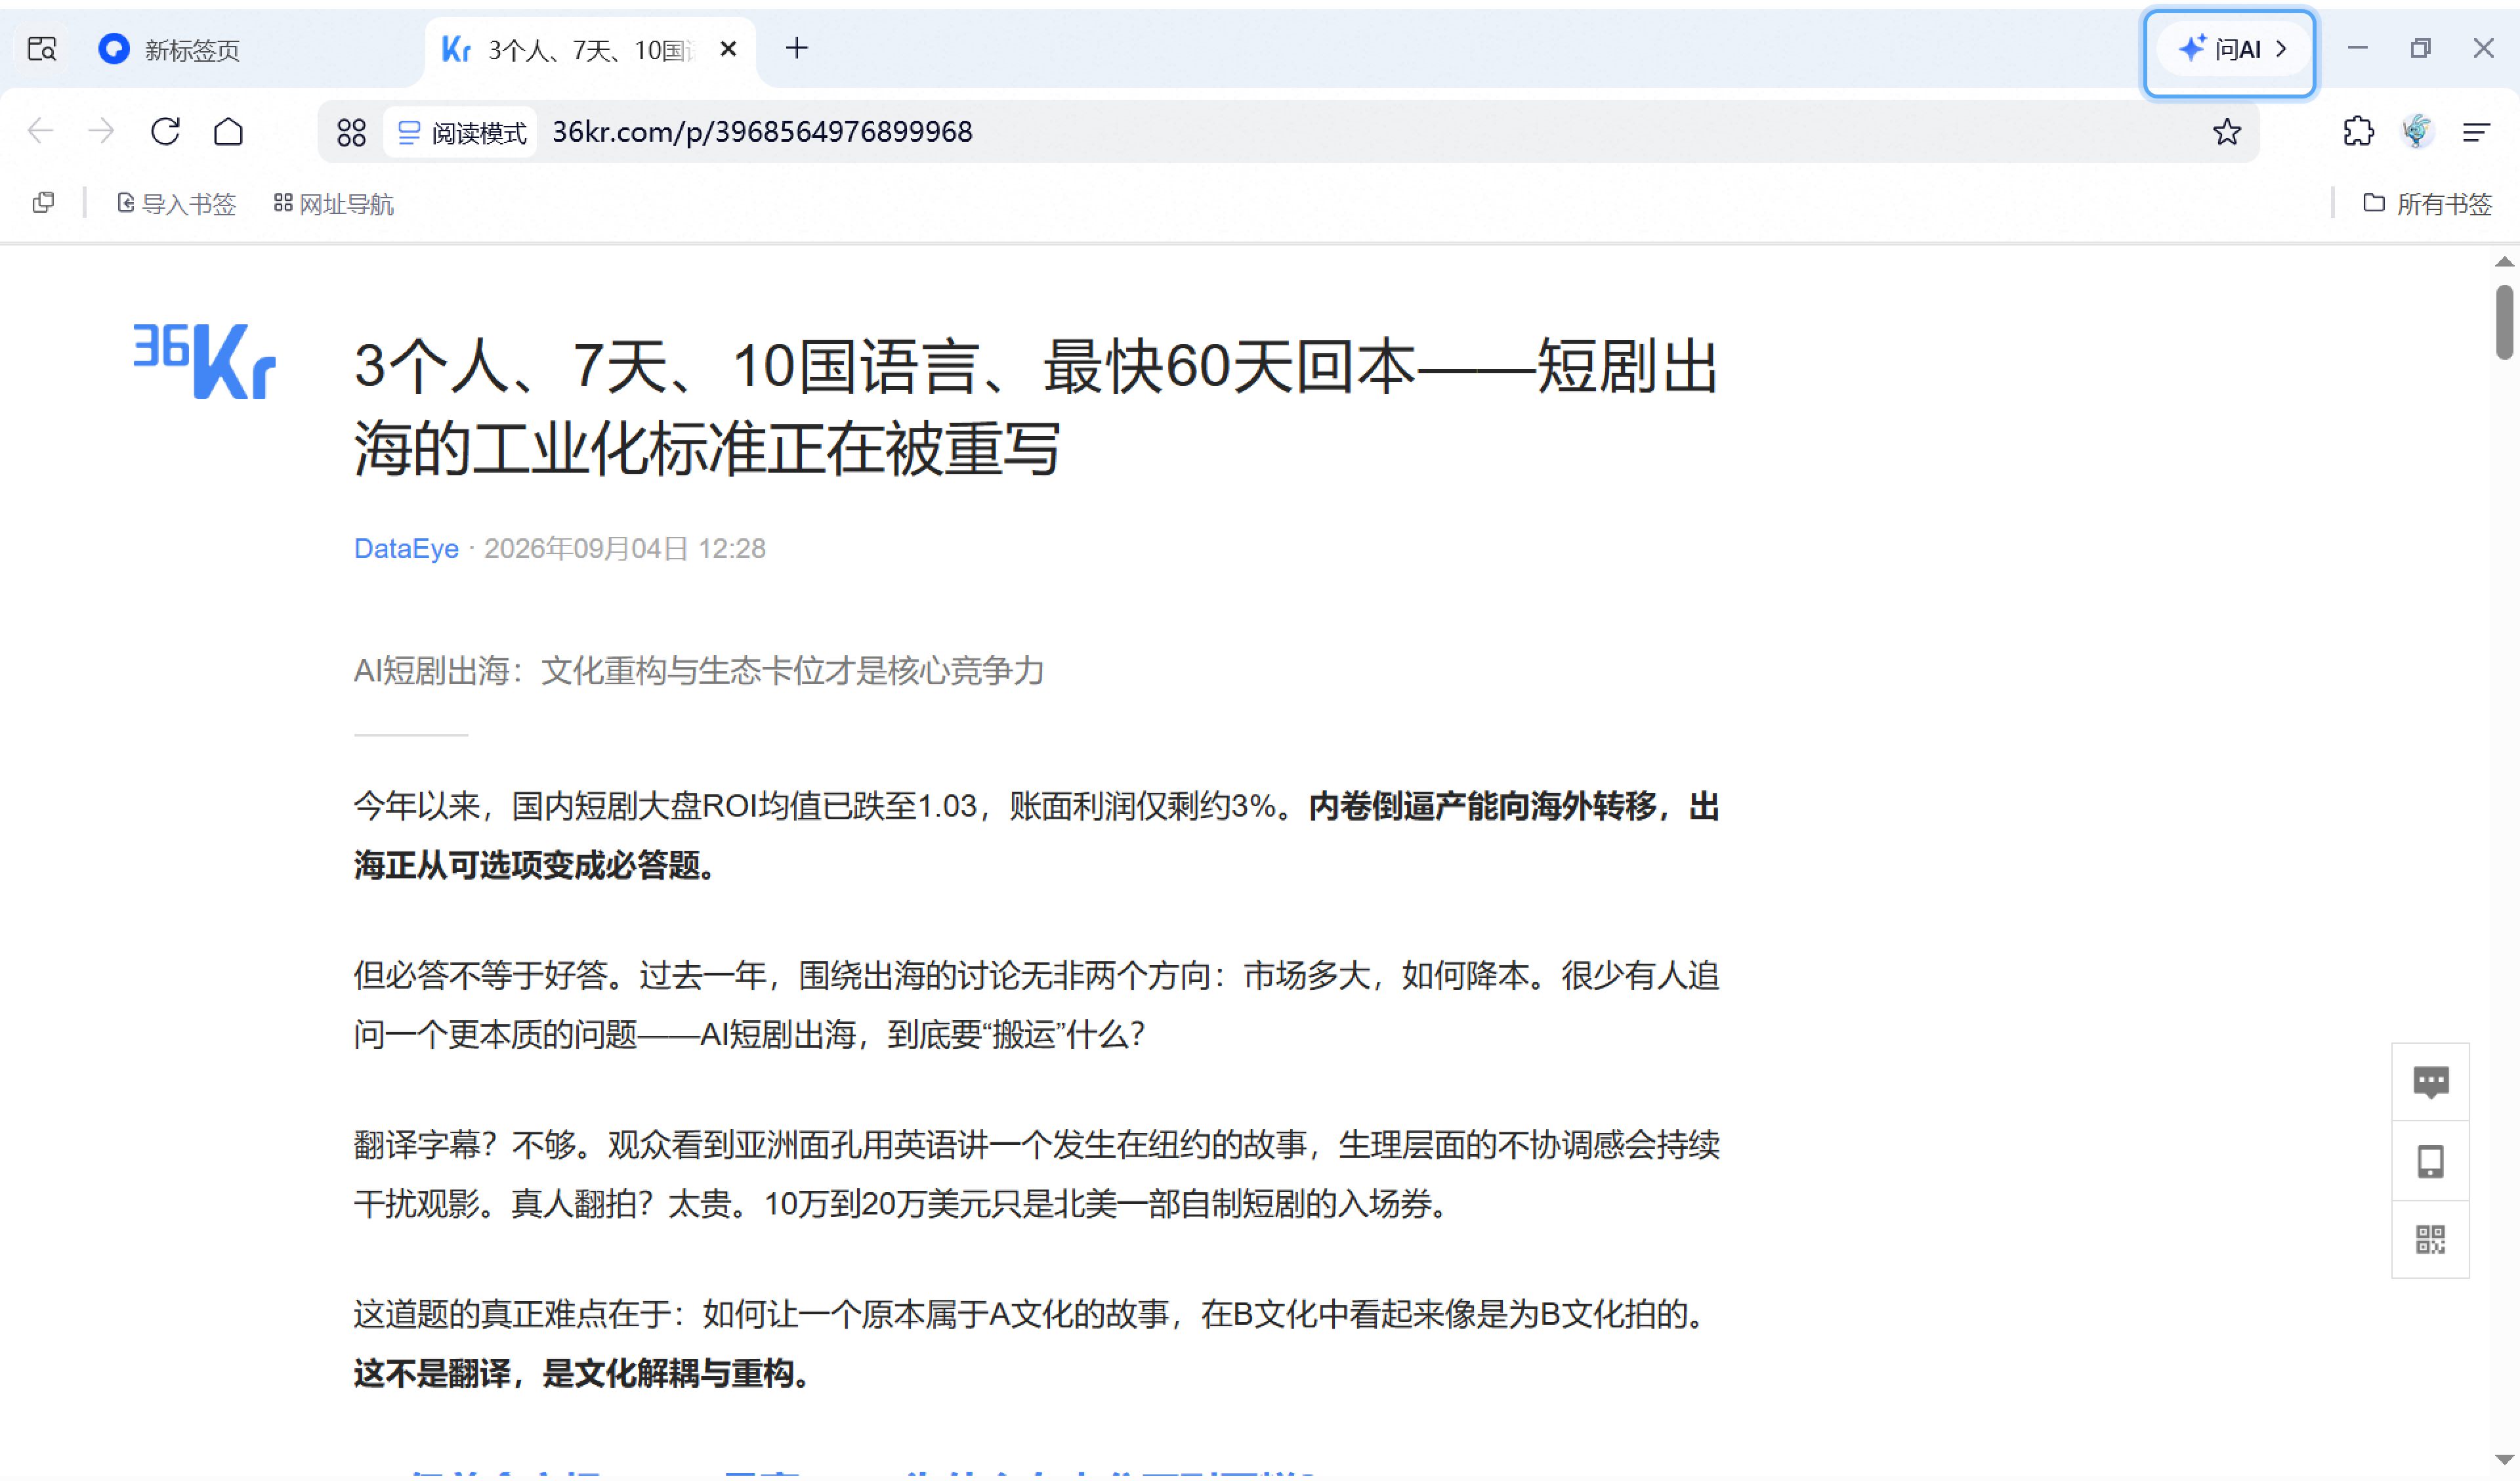Image resolution: width=2520 pixels, height=1481 pixels.
Task: Open a new tab with plus button
Action: pyautogui.click(x=796, y=48)
